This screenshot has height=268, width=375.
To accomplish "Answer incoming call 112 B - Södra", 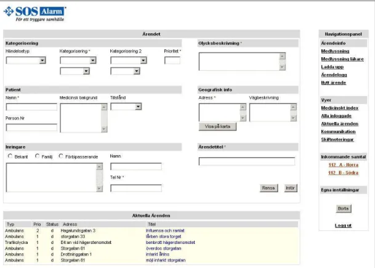I will [x=343, y=173].
